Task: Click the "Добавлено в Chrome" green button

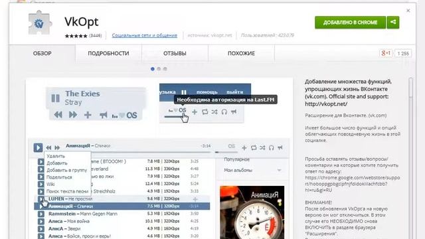Action: point(350,23)
